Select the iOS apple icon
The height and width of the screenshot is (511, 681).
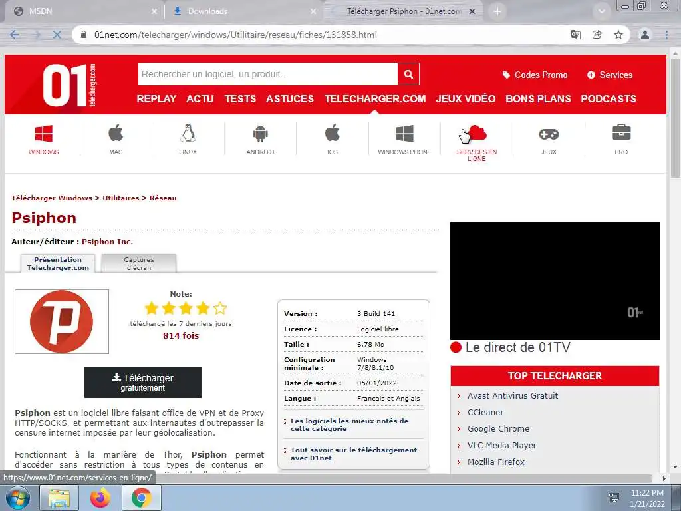coord(333,133)
